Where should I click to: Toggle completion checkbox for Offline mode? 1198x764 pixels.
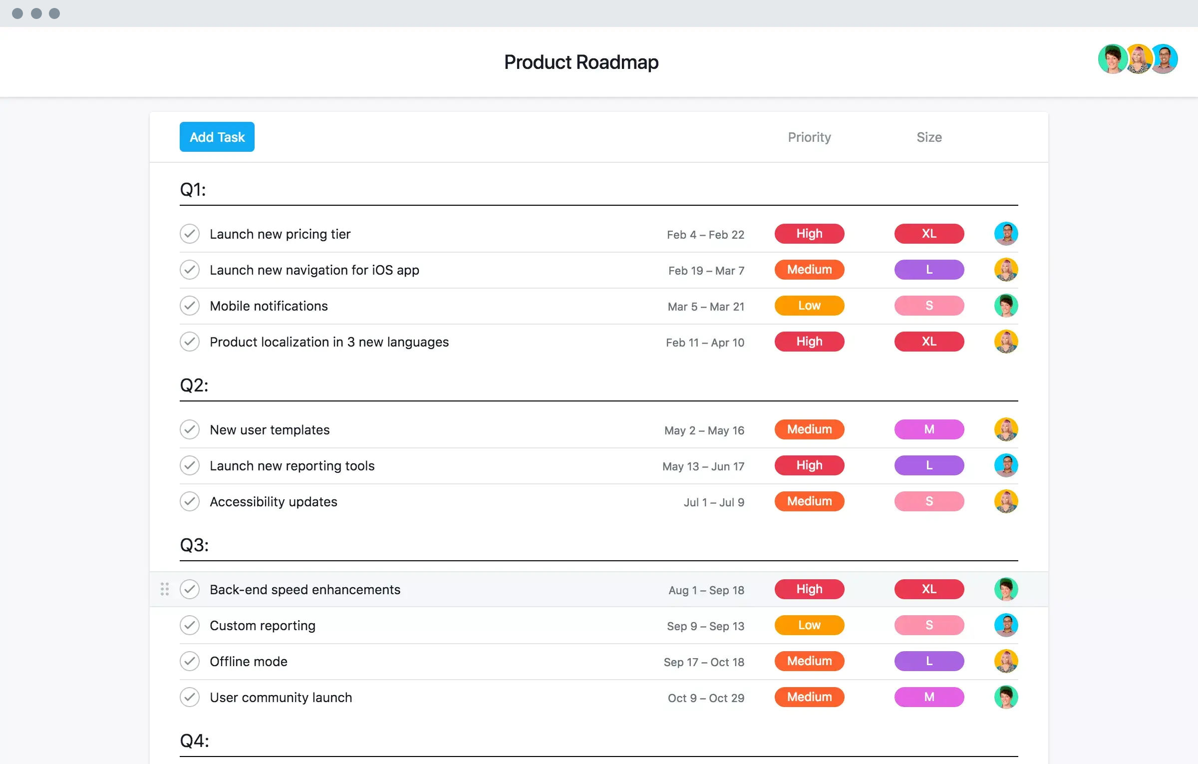tap(190, 661)
